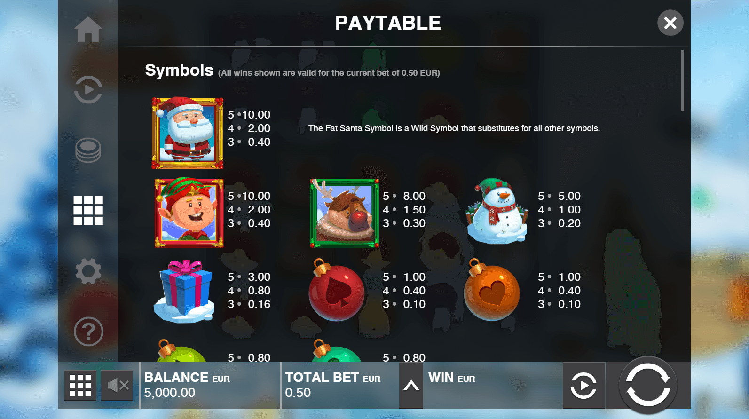Image resolution: width=749 pixels, height=419 pixels.
Task: Select the red spade ornament symbol
Action: point(336,290)
